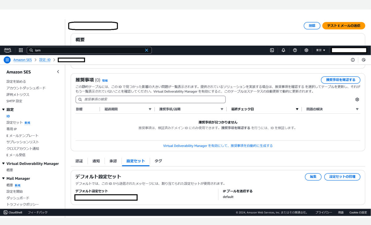Open settings gear icon in top bar
This screenshot has width=371, height=225.
[x=306, y=50]
